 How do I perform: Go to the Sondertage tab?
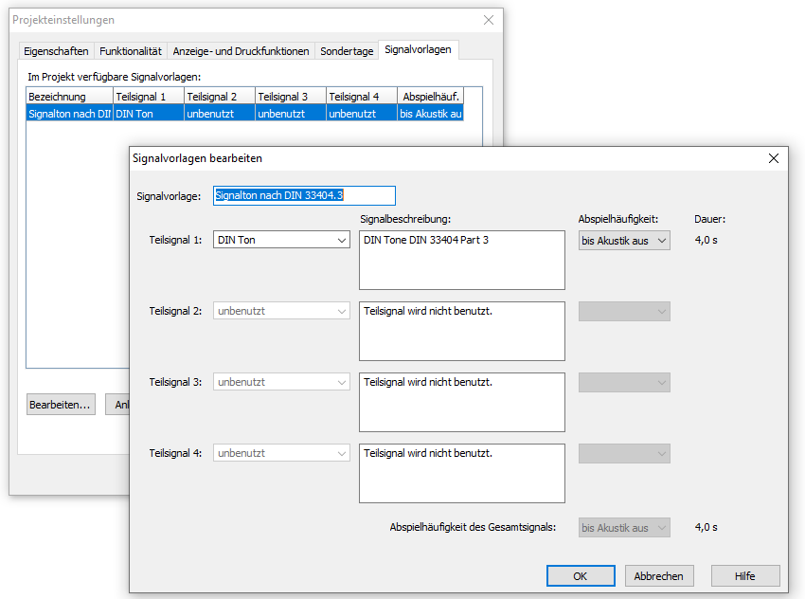pos(346,51)
